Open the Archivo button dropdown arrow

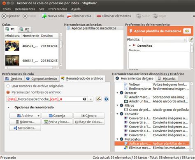click(39, 116)
